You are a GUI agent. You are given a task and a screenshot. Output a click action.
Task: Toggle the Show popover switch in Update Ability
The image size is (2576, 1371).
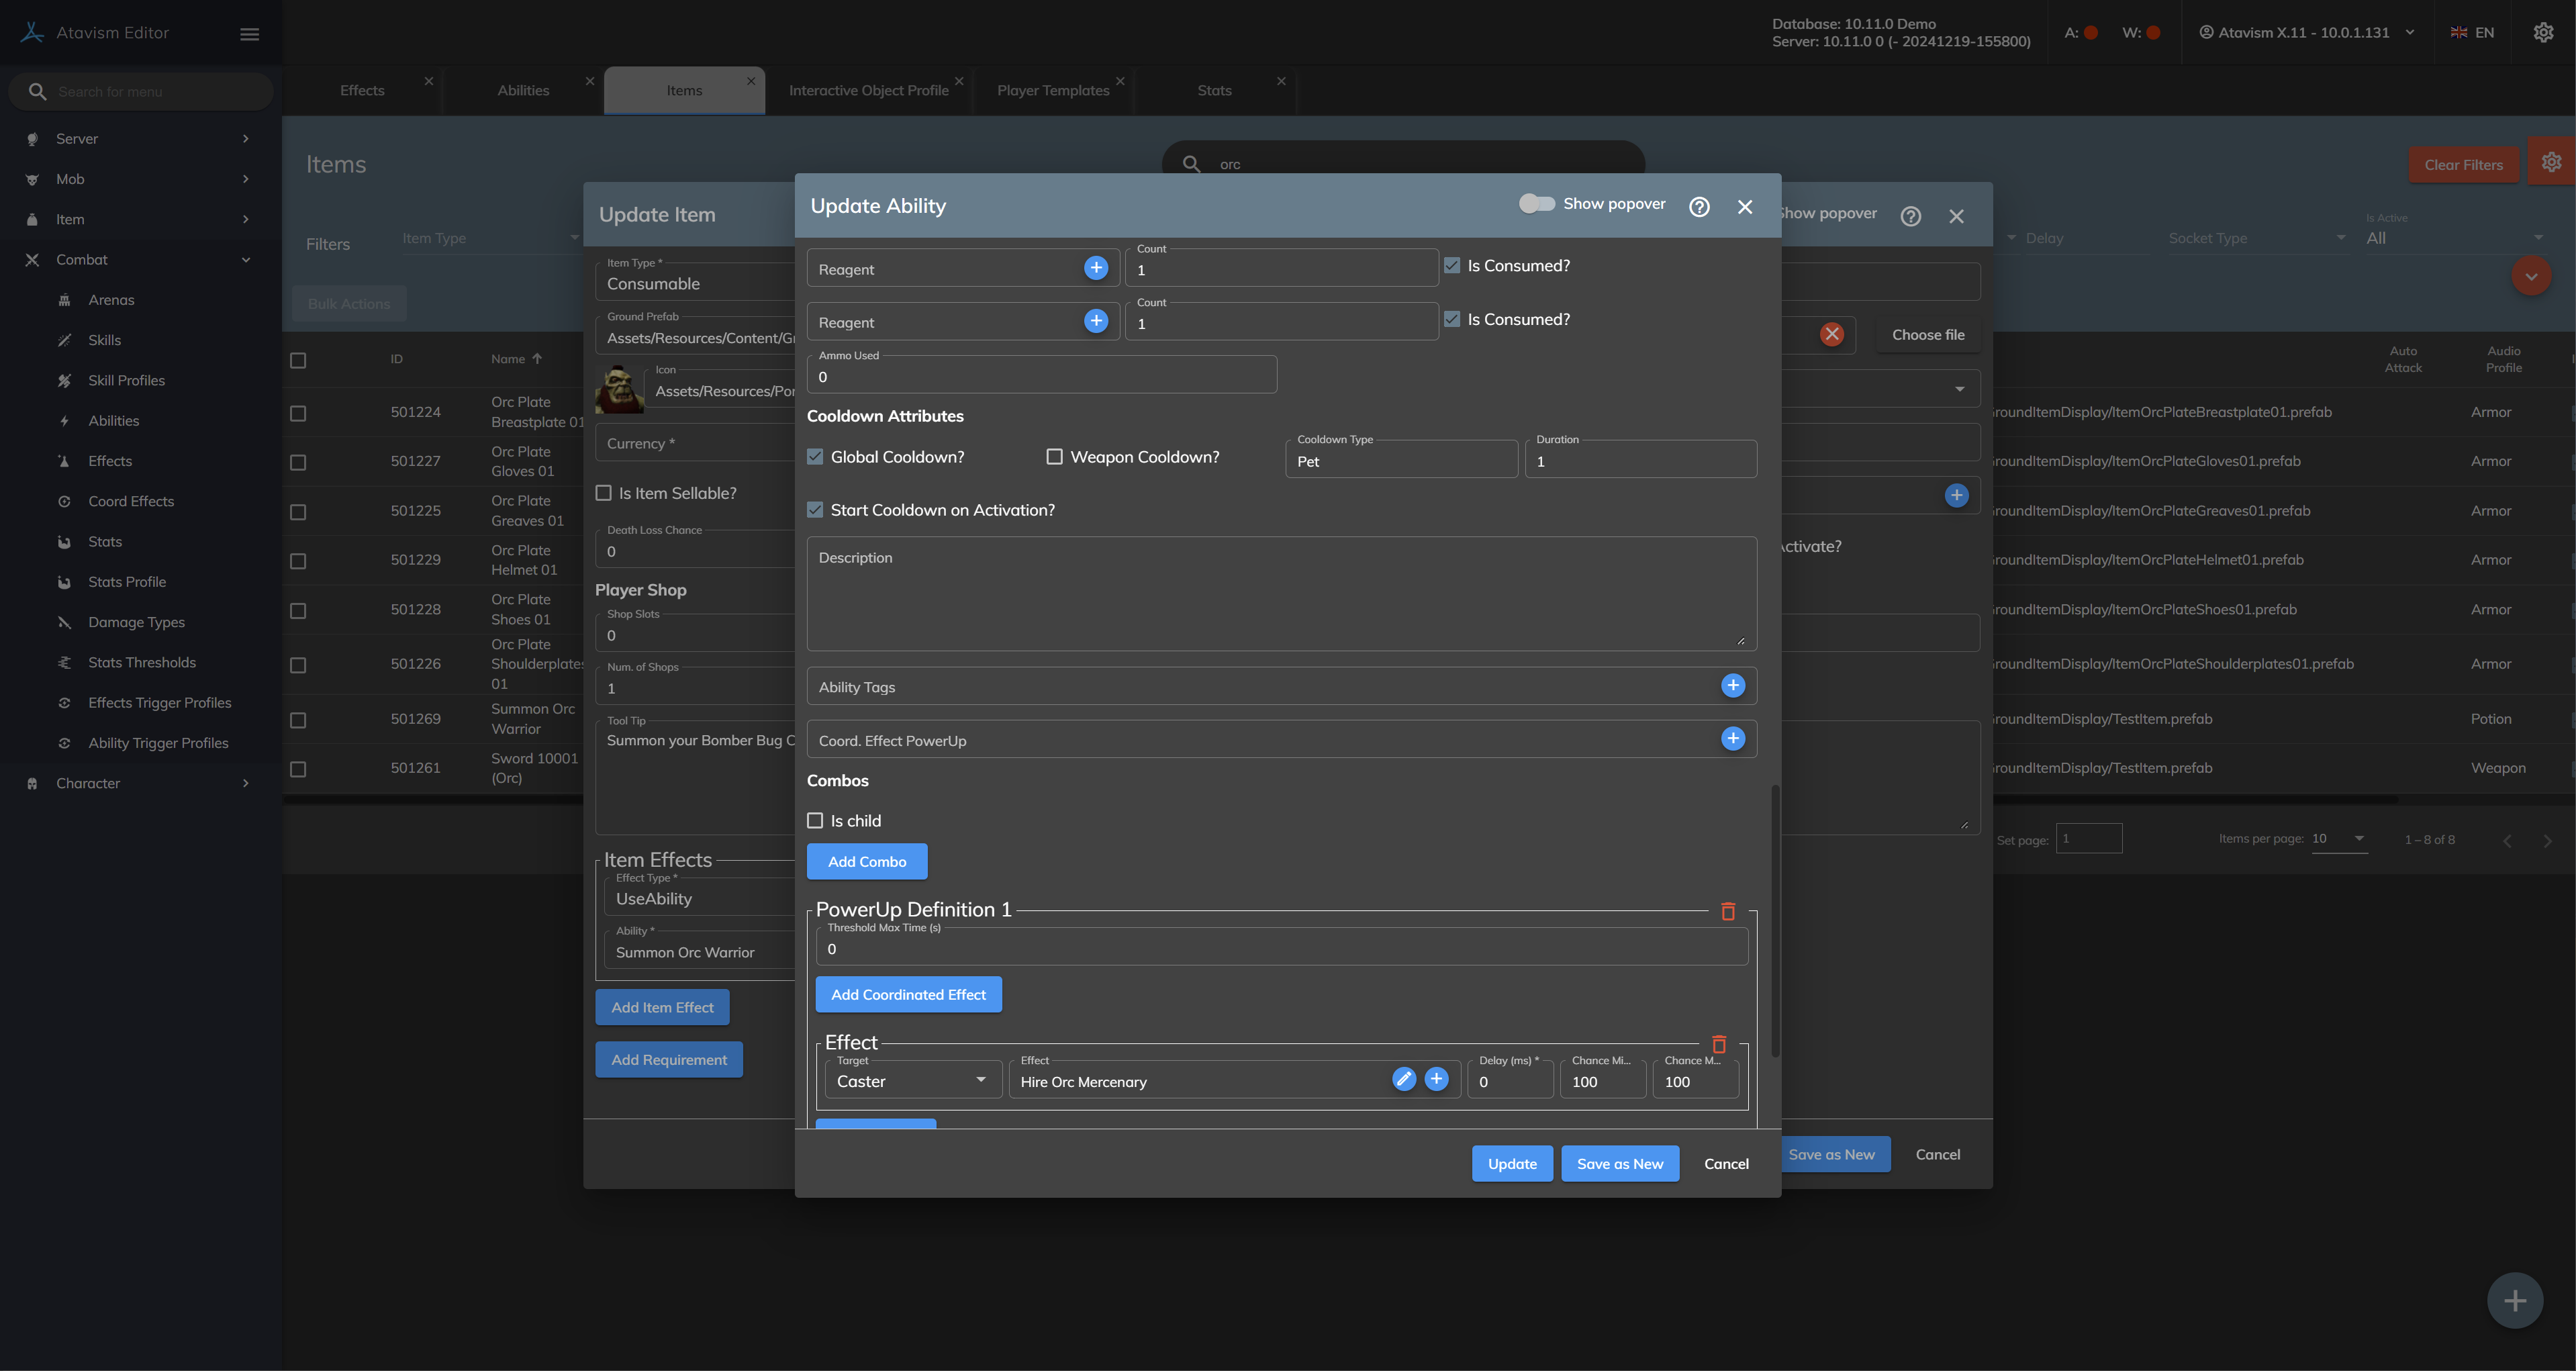[x=1536, y=204]
